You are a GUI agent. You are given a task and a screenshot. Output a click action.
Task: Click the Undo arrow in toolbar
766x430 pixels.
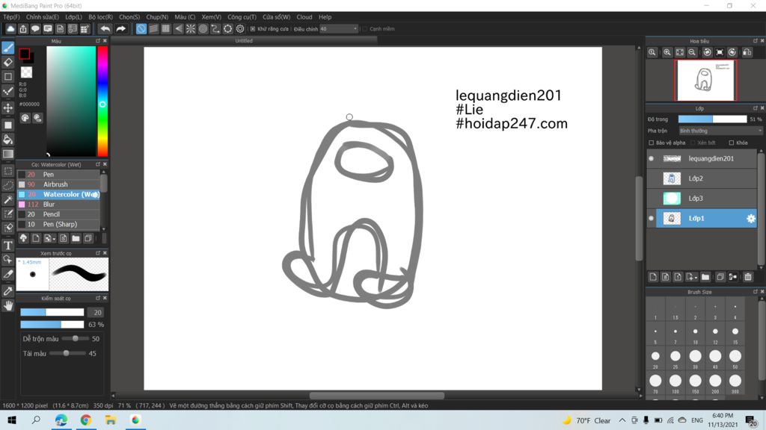click(105, 29)
